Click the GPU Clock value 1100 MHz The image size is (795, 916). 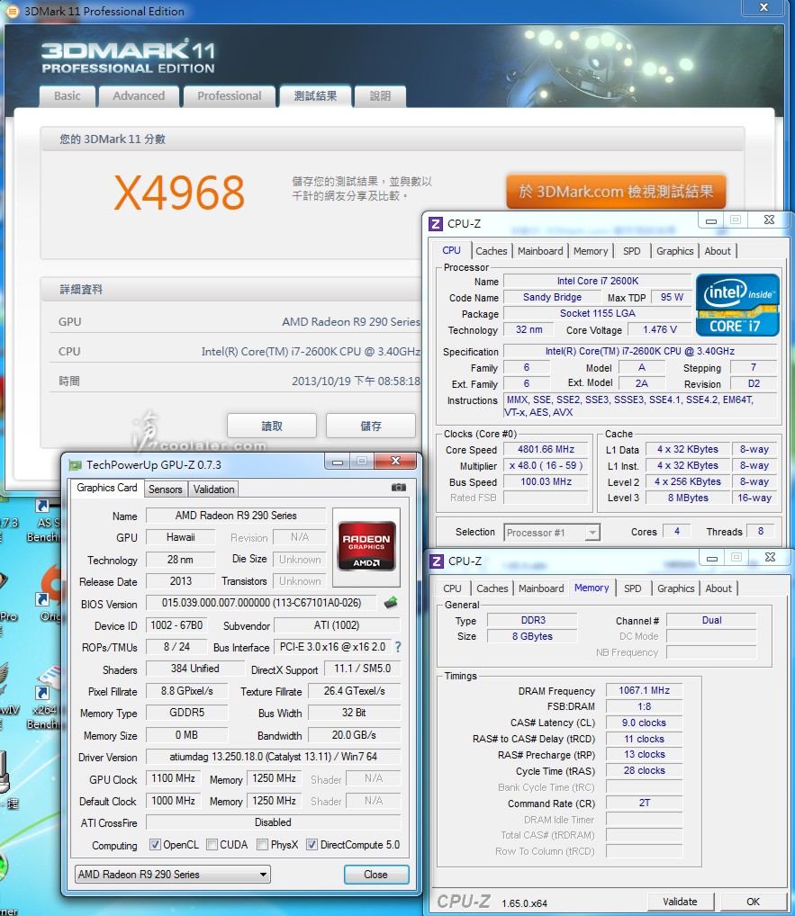pyautogui.click(x=174, y=778)
